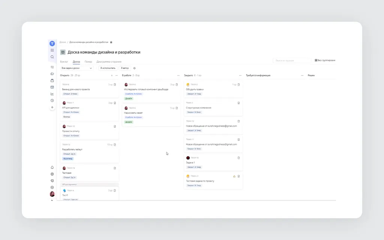384x240 pixels.
Task: Open task Провести оплату
Action: pyautogui.click(x=71, y=131)
